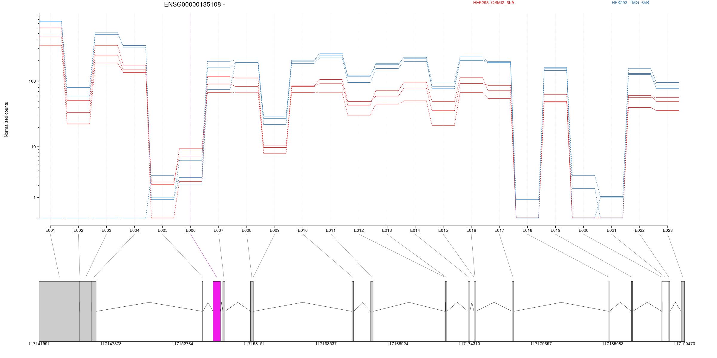Click the magenta highlighted exon block
The height and width of the screenshot is (358, 717).
[217, 311]
